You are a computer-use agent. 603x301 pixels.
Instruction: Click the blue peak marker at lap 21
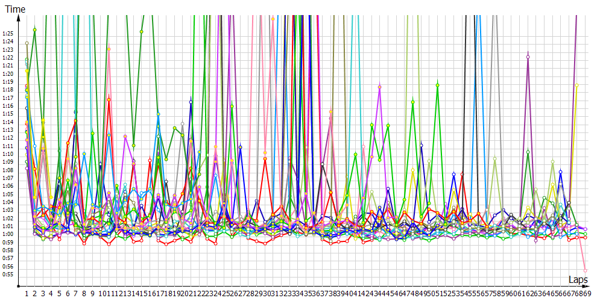[x=191, y=102]
